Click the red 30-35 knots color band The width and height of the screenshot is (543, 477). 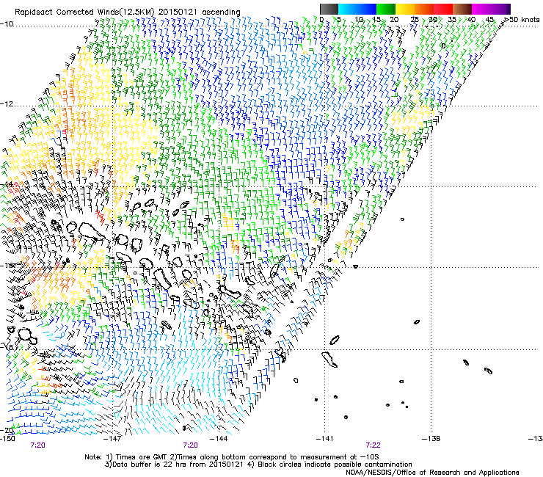coord(443,9)
